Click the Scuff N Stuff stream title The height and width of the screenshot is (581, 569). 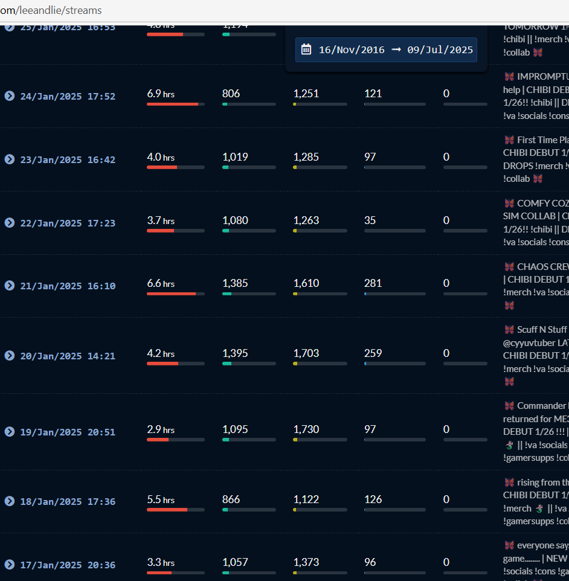[536, 355]
